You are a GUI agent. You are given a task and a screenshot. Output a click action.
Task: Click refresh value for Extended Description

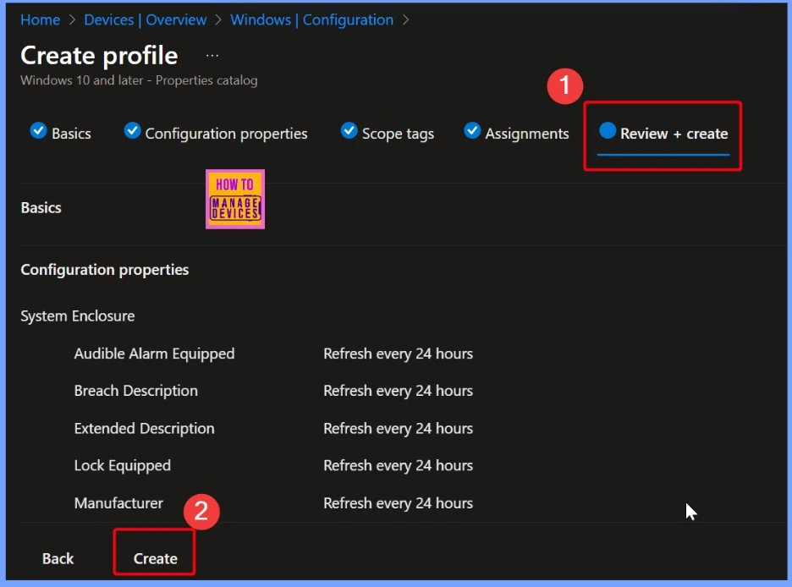click(x=398, y=428)
